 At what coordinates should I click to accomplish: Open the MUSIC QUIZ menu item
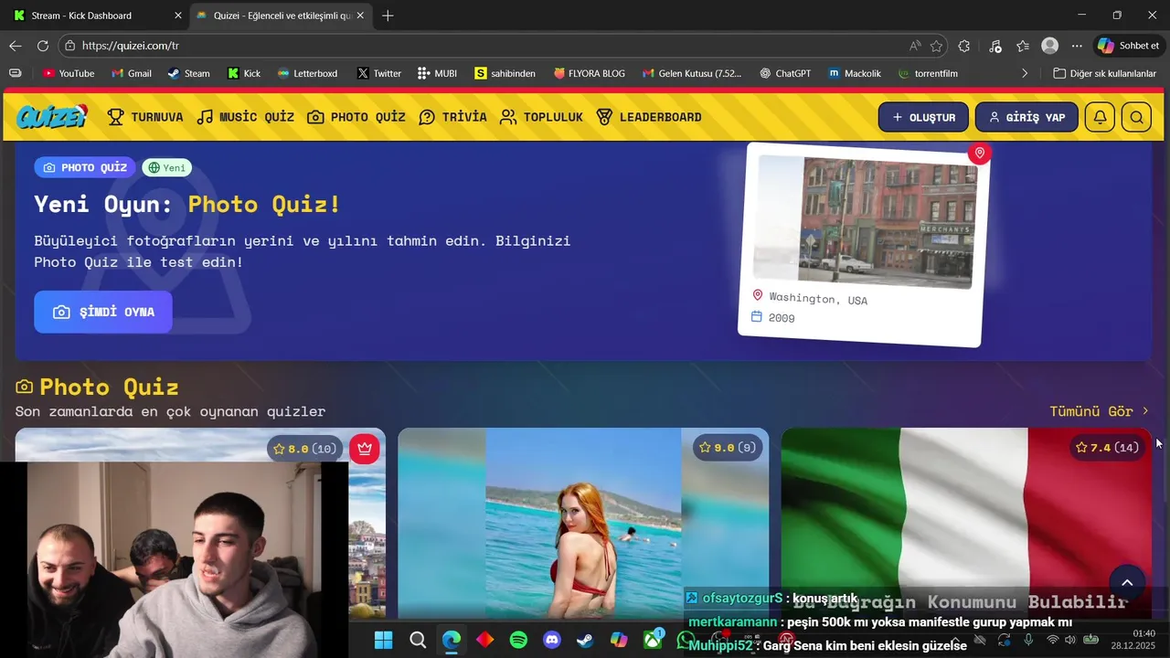coord(246,117)
